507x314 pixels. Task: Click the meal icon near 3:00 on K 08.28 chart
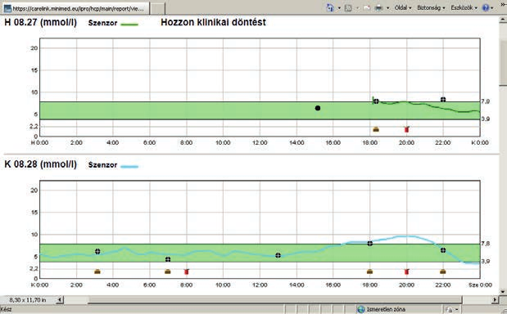tap(97, 271)
